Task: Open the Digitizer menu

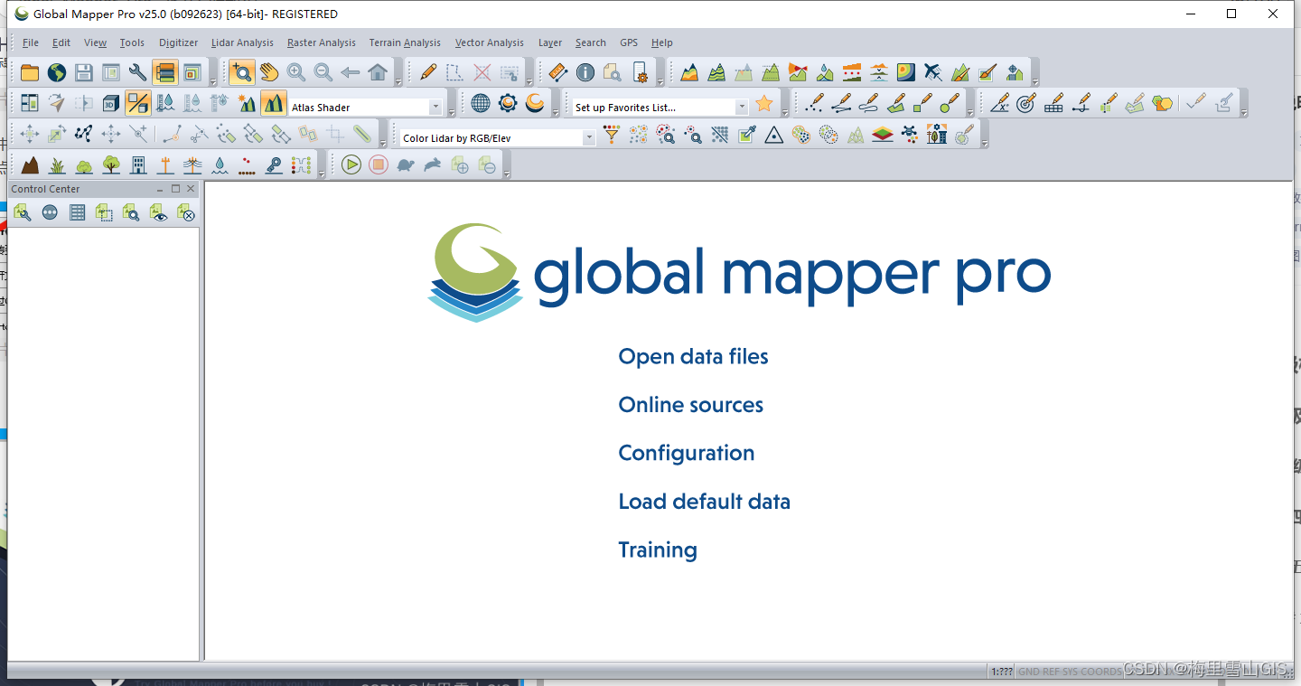Action: [x=178, y=42]
